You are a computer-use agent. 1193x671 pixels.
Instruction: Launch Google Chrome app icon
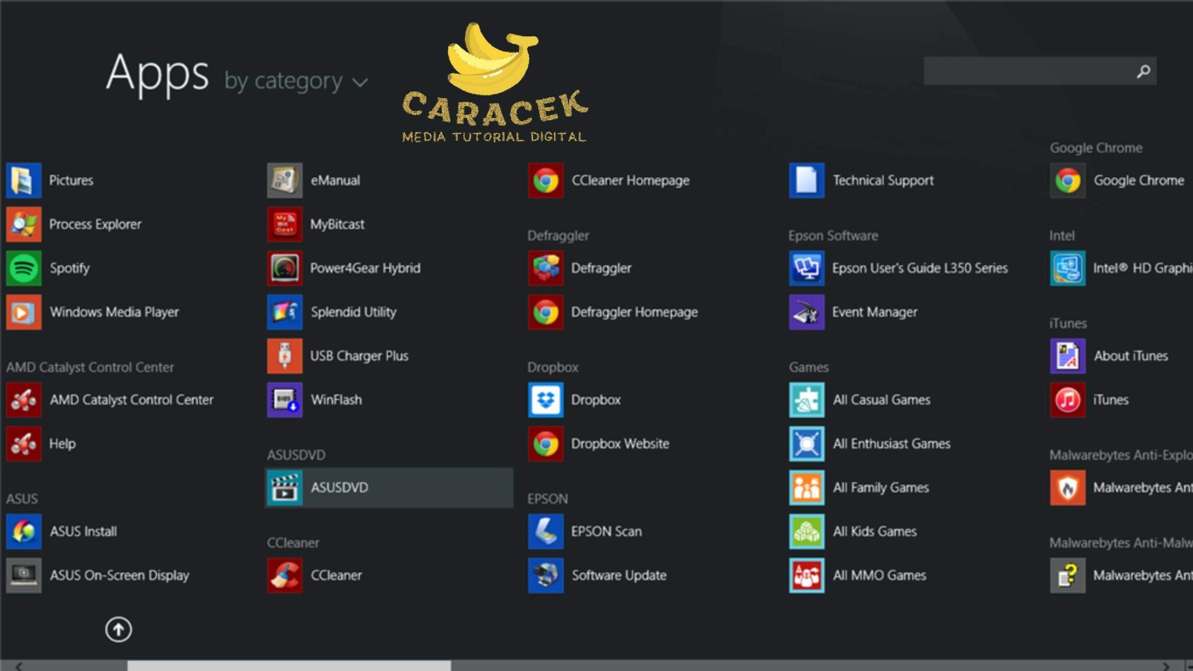[x=1068, y=180]
